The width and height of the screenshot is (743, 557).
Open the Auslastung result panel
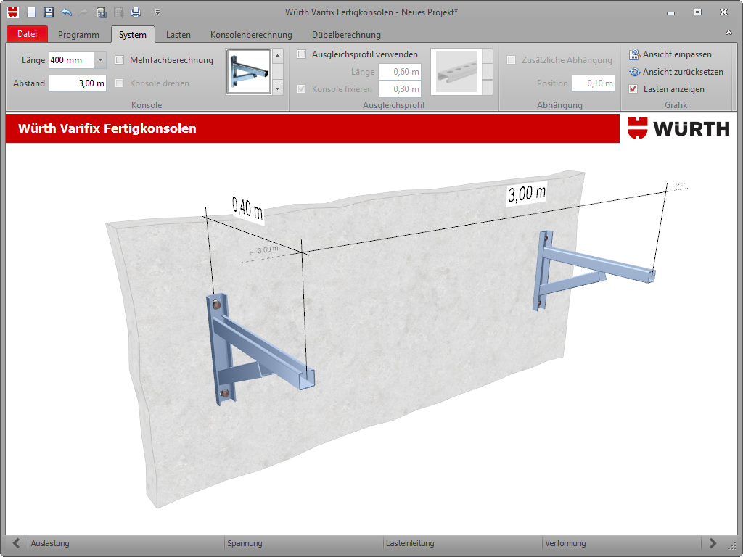click(125, 543)
